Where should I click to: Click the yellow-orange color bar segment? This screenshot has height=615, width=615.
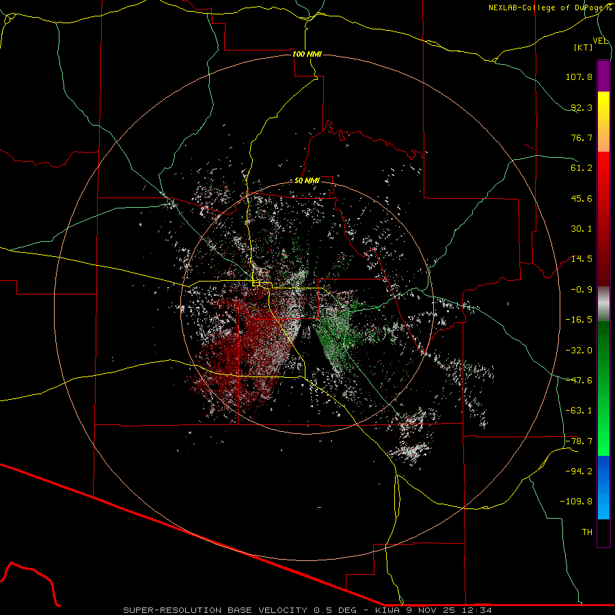(x=603, y=122)
